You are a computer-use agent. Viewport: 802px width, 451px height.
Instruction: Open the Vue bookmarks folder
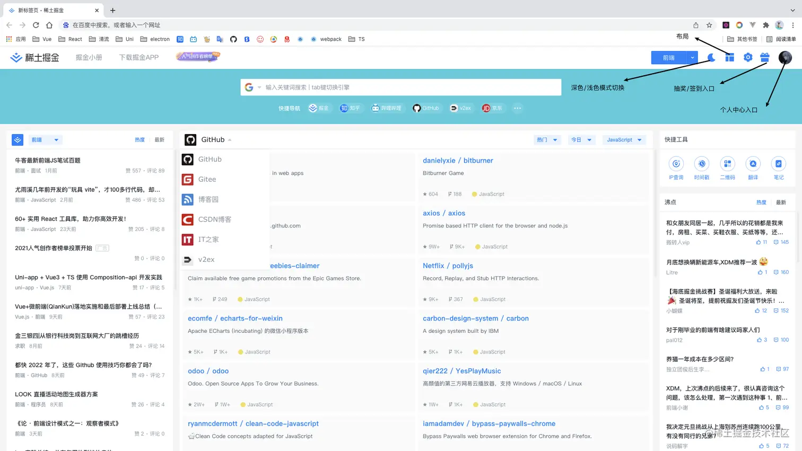(x=42, y=39)
